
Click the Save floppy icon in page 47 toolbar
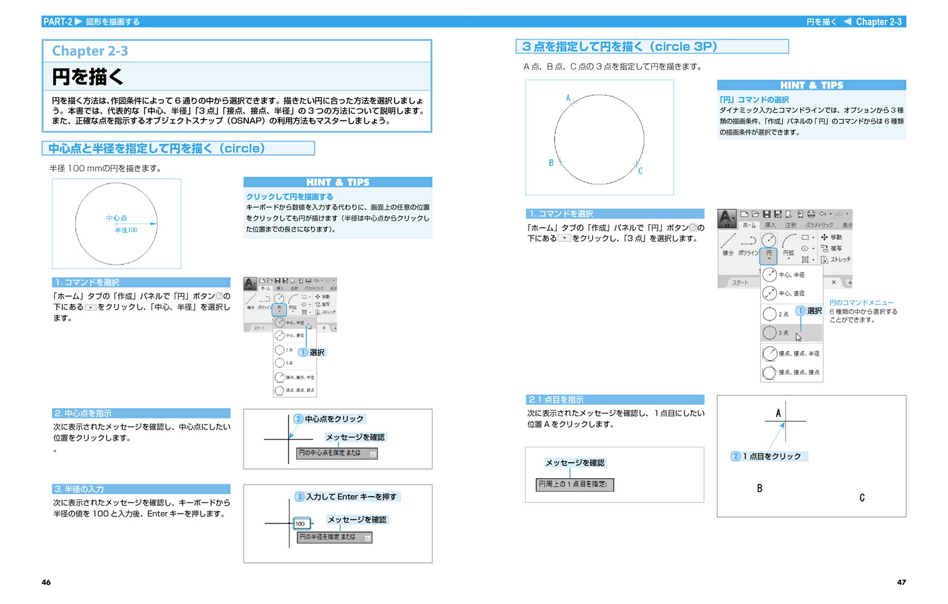click(x=767, y=214)
